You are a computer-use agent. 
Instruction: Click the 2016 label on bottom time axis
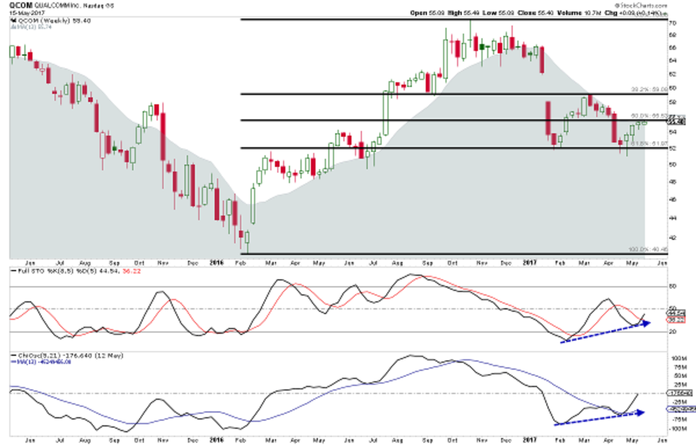216,440
